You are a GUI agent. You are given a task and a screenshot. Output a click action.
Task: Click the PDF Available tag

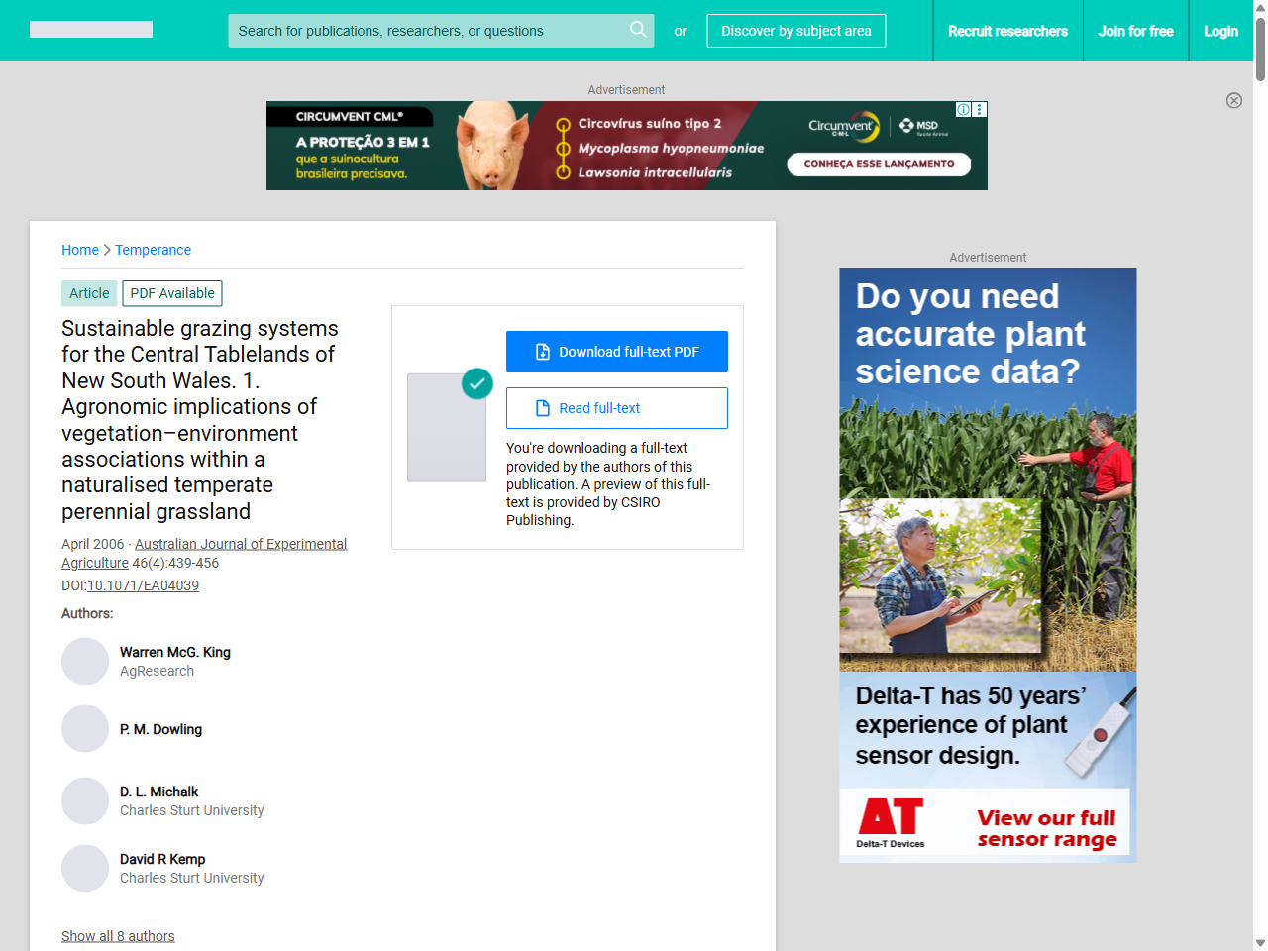172,293
